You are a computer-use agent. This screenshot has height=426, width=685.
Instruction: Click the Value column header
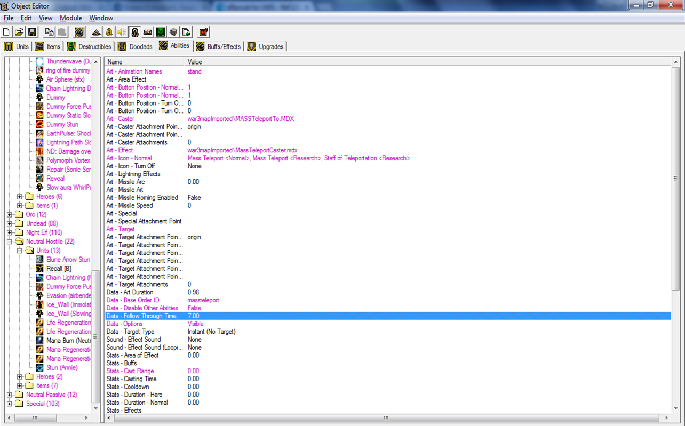click(x=428, y=62)
